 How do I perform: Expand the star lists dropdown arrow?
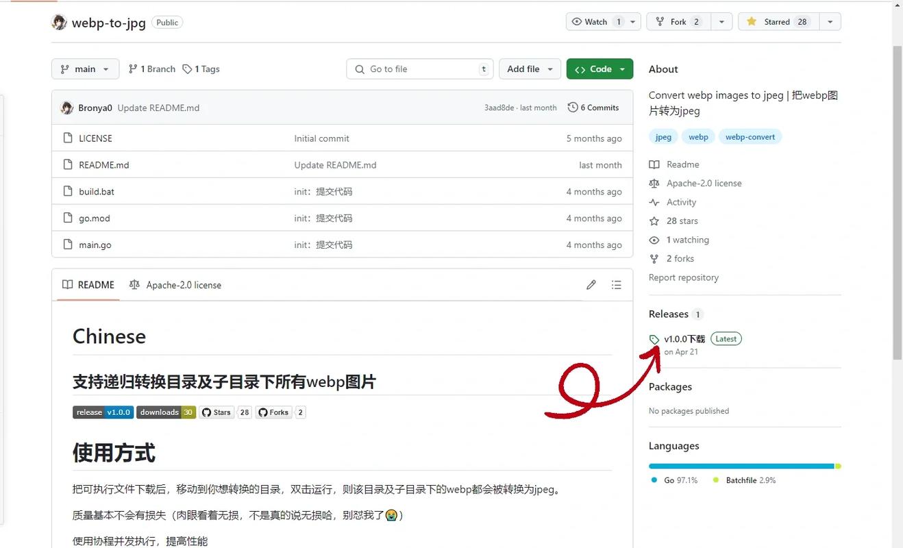coord(830,22)
